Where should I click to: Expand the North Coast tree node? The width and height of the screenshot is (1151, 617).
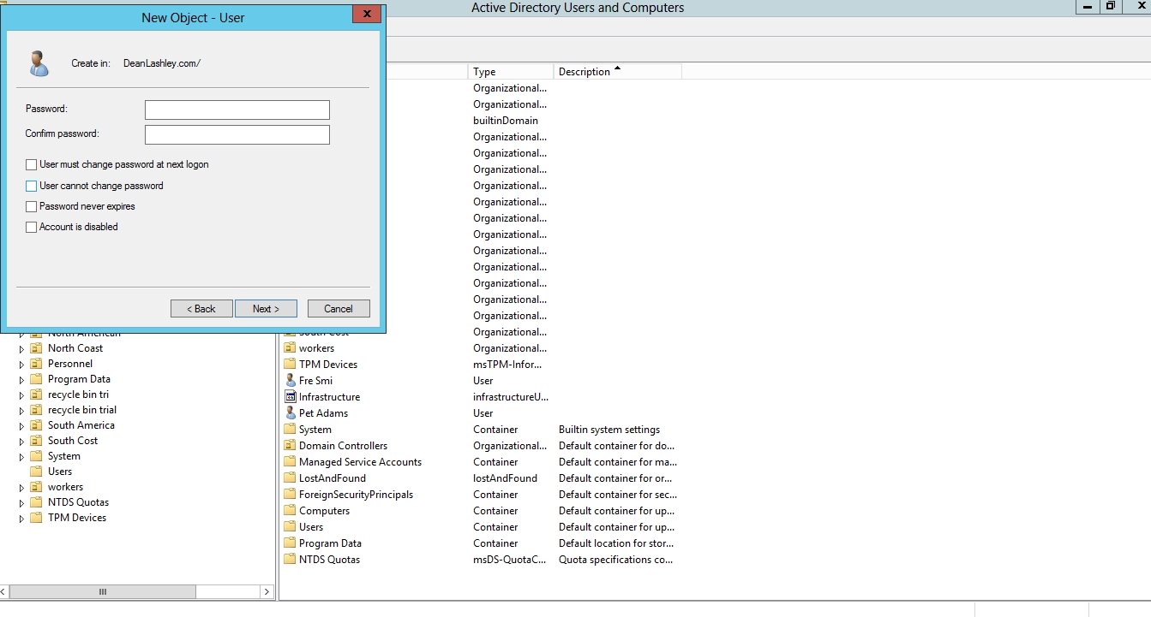pyautogui.click(x=22, y=348)
